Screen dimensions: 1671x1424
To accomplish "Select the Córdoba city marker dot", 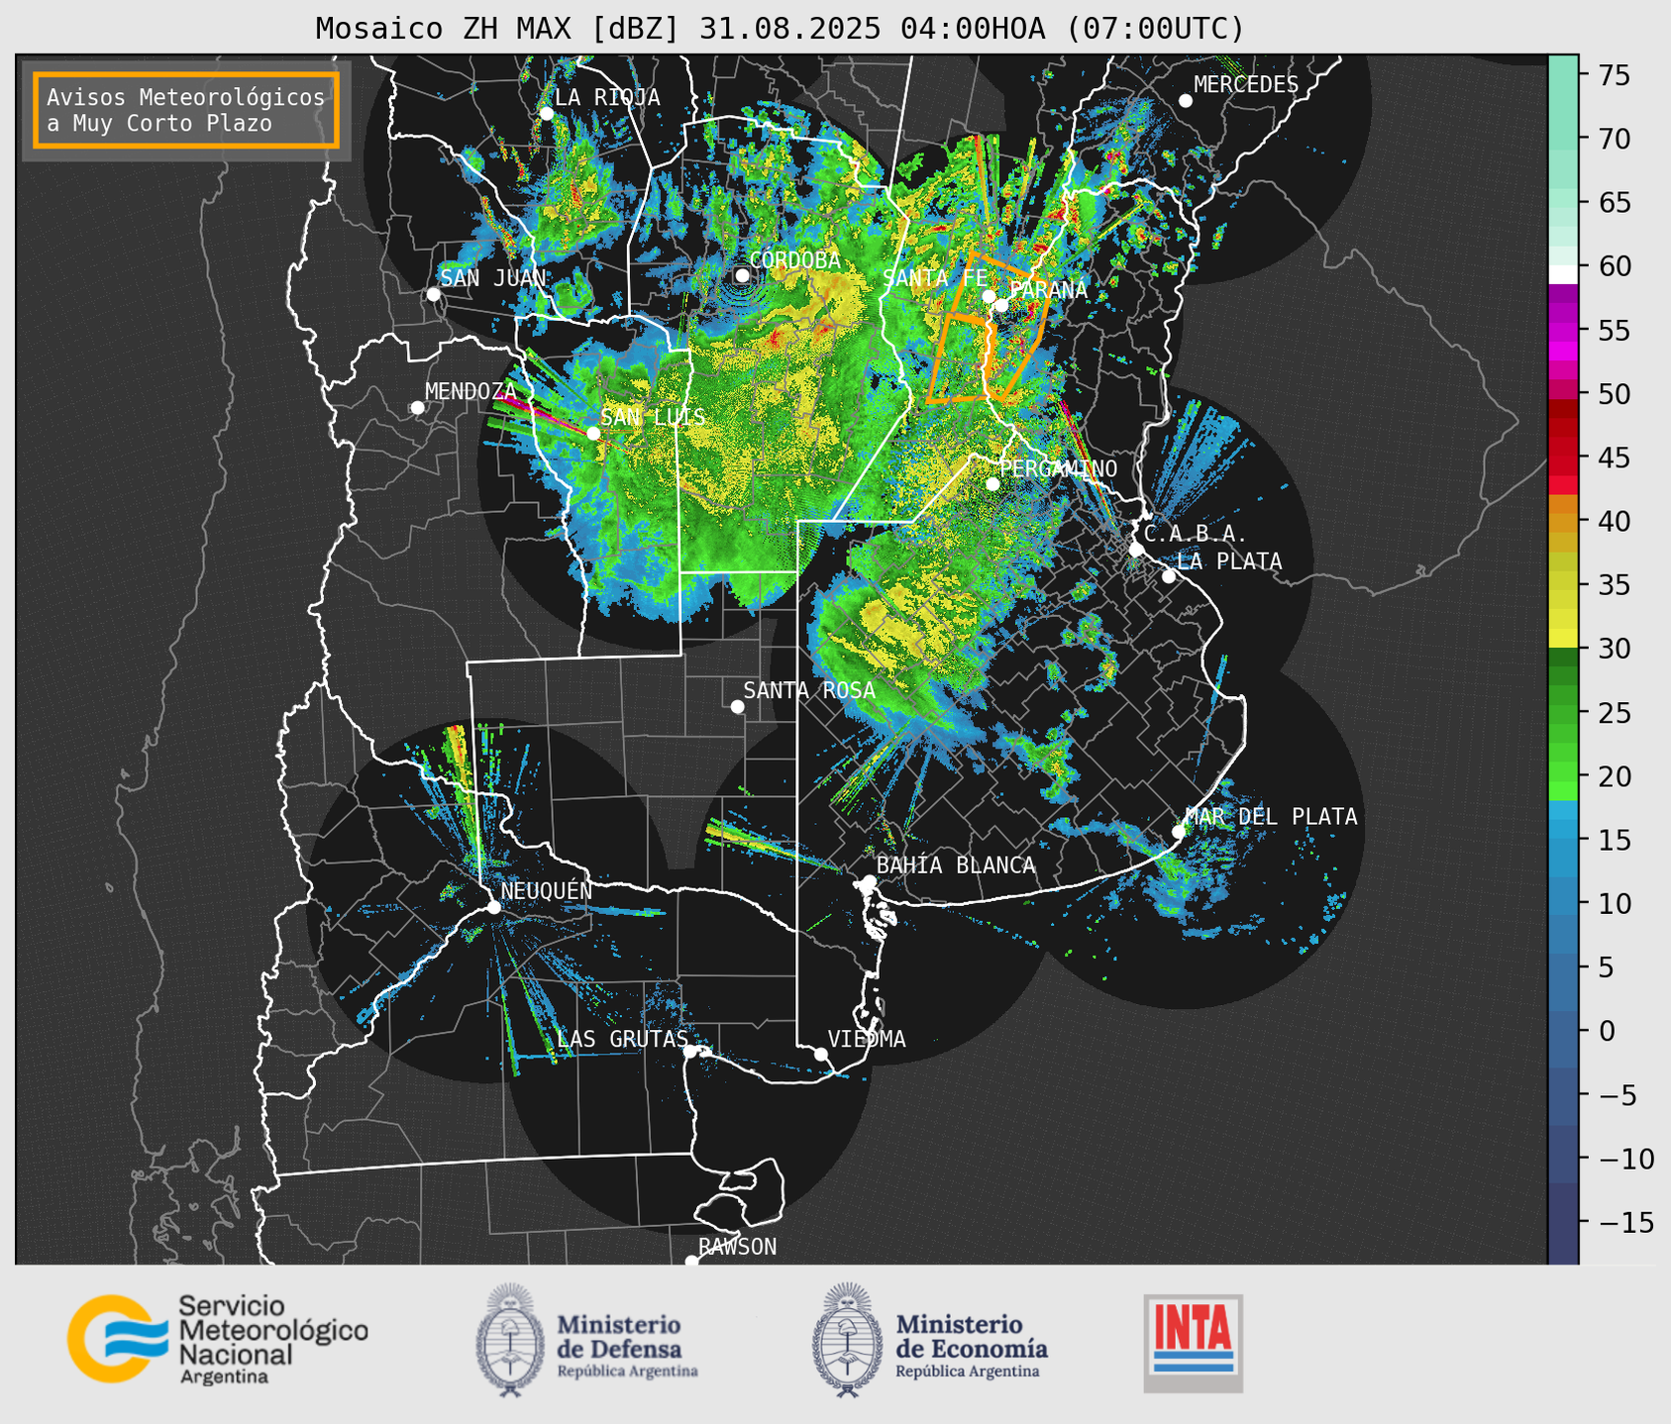I will pyautogui.click(x=742, y=275).
